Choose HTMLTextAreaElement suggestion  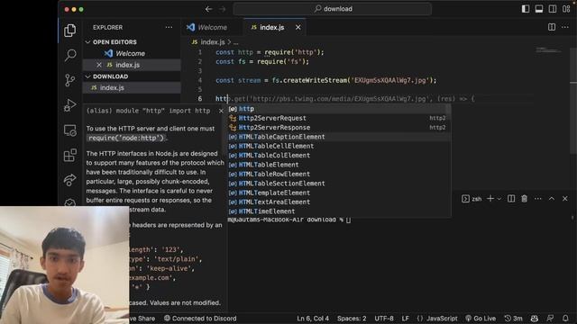(339, 202)
